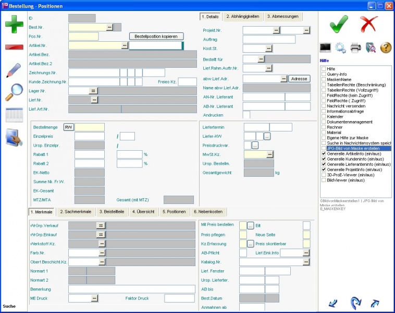Disable the Generelle Artikelinfo checkbox
Image resolution: width=395 pixels, height=313 pixels.
point(324,154)
